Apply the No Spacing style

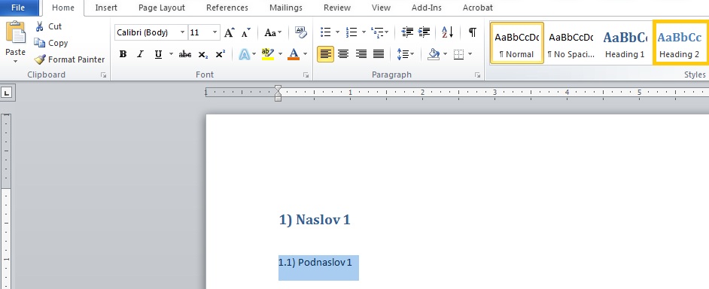tap(571, 43)
